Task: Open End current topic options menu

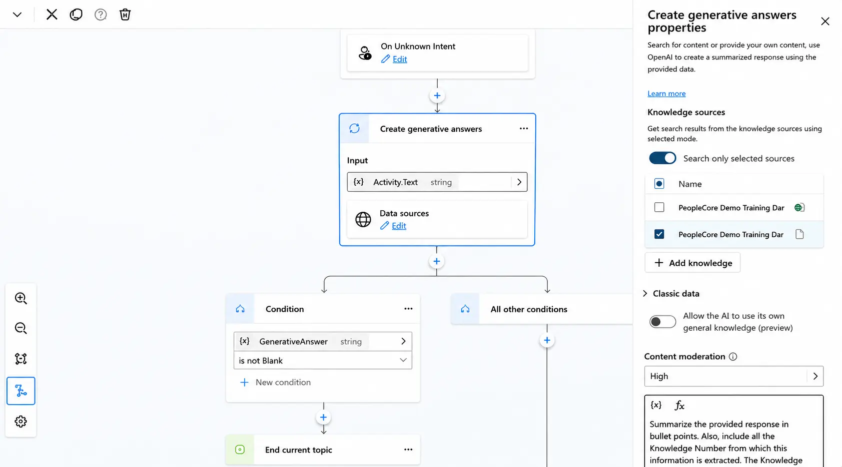Action: [x=408, y=450]
